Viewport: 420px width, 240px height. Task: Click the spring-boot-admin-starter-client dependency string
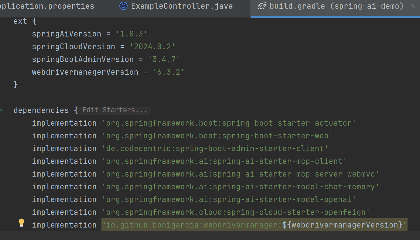click(215, 149)
